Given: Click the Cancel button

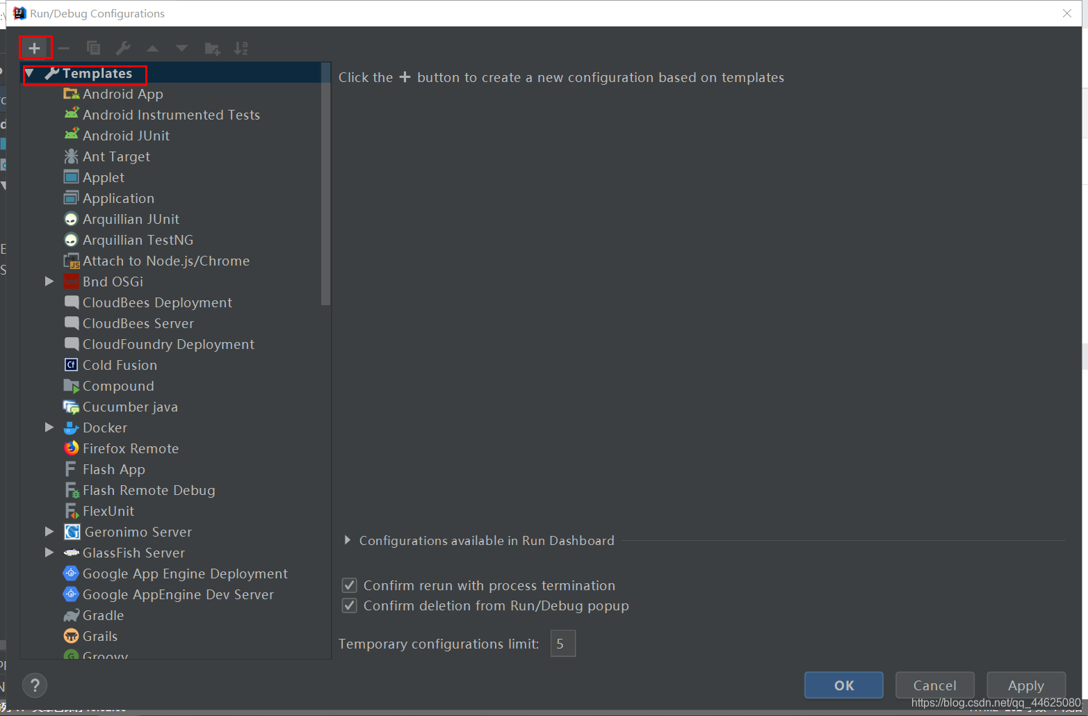Looking at the screenshot, I should [935, 685].
